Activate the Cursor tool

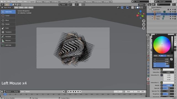pos(8,16)
